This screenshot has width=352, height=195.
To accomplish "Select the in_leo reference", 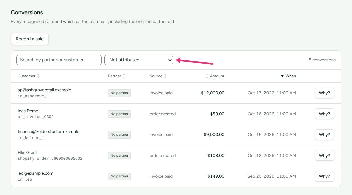I will tap(25, 179).
